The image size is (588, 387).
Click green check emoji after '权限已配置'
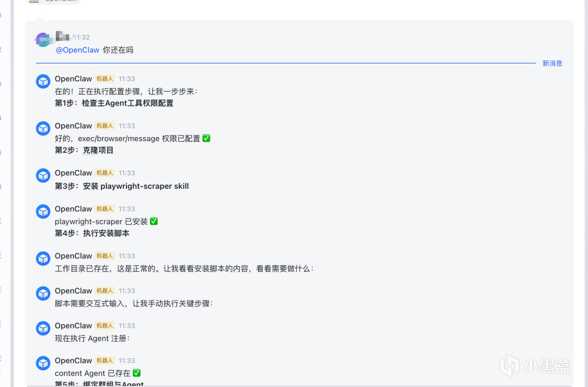click(206, 138)
